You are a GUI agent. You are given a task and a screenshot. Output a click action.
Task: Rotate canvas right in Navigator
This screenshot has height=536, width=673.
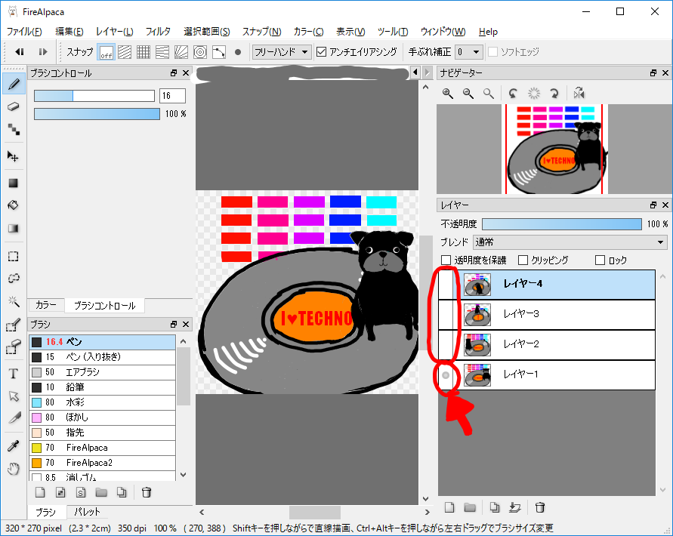click(554, 93)
